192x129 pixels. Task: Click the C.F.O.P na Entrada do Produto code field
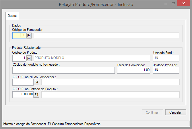pyautogui.click(x=23, y=95)
